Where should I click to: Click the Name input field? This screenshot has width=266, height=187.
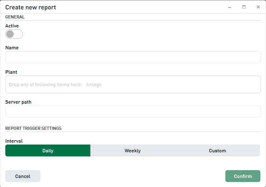pyautogui.click(x=133, y=57)
